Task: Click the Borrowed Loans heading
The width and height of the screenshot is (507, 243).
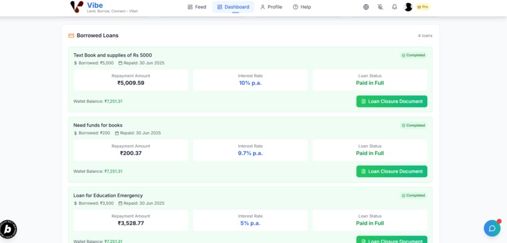Action: pos(97,36)
